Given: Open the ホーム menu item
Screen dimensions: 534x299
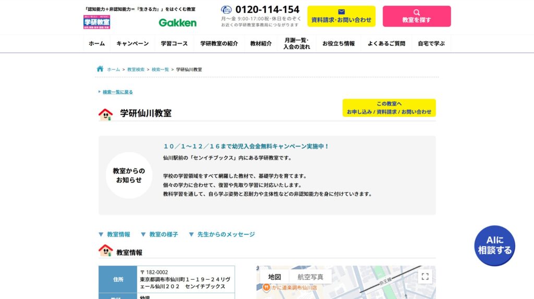Looking at the screenshot, I should pos(96,44).
